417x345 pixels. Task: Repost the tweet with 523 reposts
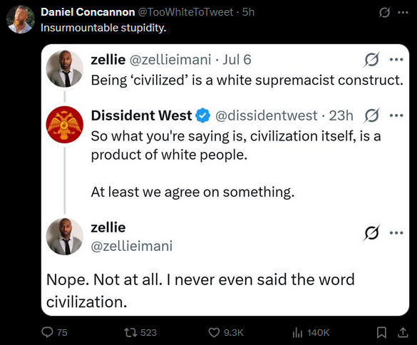[130, 332]
